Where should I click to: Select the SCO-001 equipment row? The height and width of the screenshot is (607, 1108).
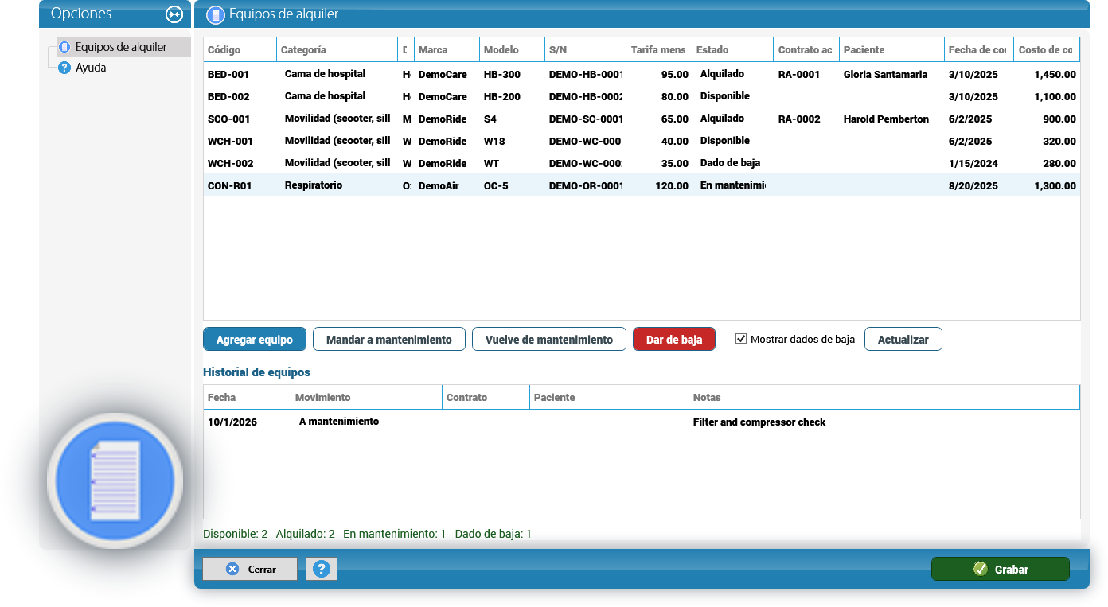tap(642, 119)
